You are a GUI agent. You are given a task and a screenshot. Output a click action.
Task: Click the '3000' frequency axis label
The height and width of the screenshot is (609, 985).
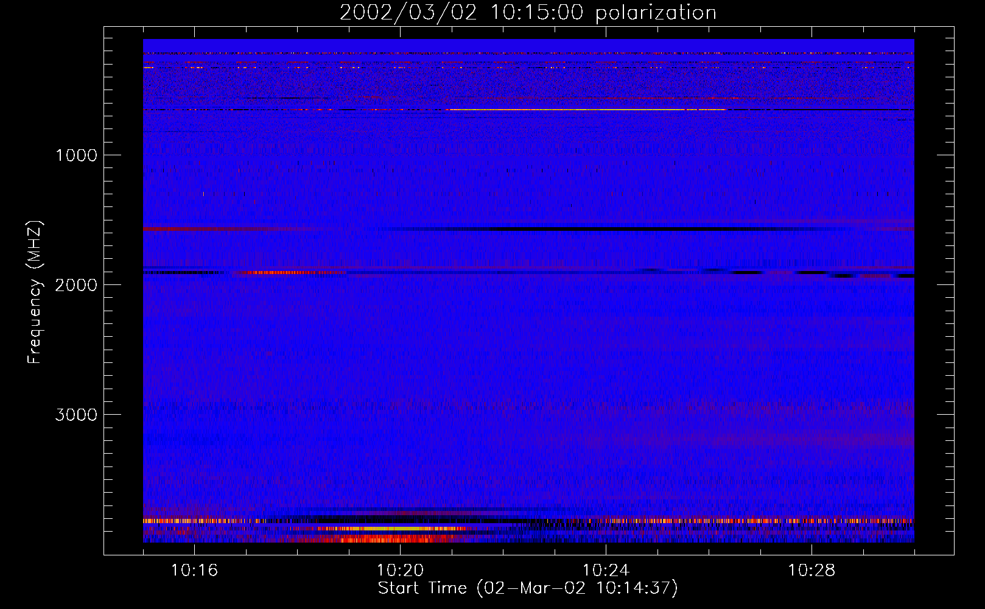[x=76, y=415]
